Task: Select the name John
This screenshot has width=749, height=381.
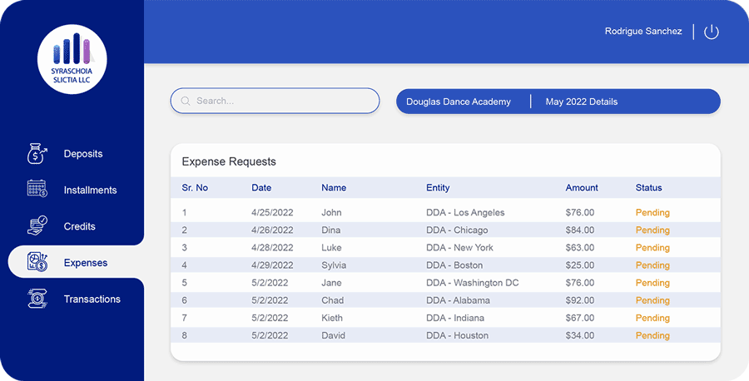Action: tap(331, 212)
